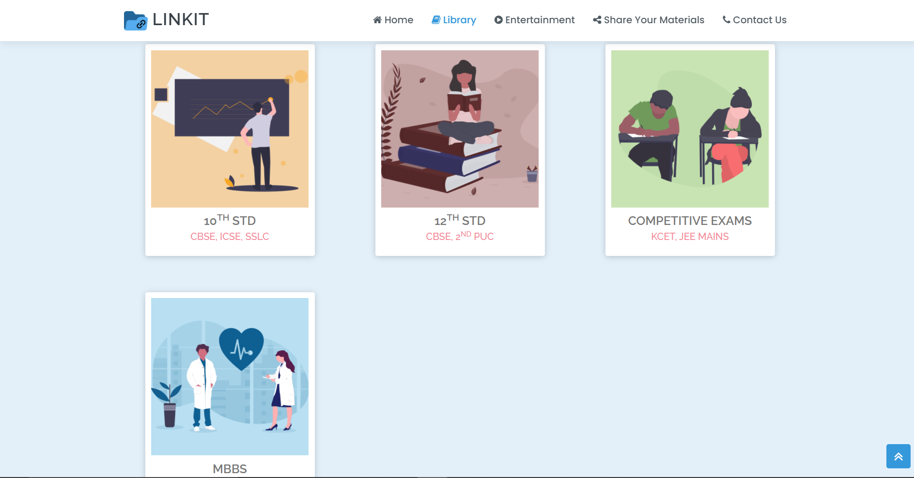Screen dimensions: 914x478
Task: Select Contact Us in the navigation
Action: (x=755, y=20)
